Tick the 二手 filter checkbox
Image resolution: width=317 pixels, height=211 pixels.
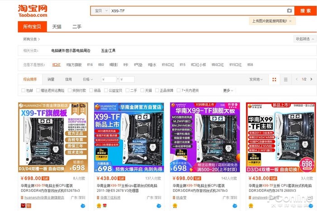coord(127,91)
